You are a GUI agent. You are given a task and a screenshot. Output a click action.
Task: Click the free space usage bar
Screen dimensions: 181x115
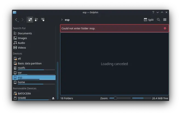(142, 98)
